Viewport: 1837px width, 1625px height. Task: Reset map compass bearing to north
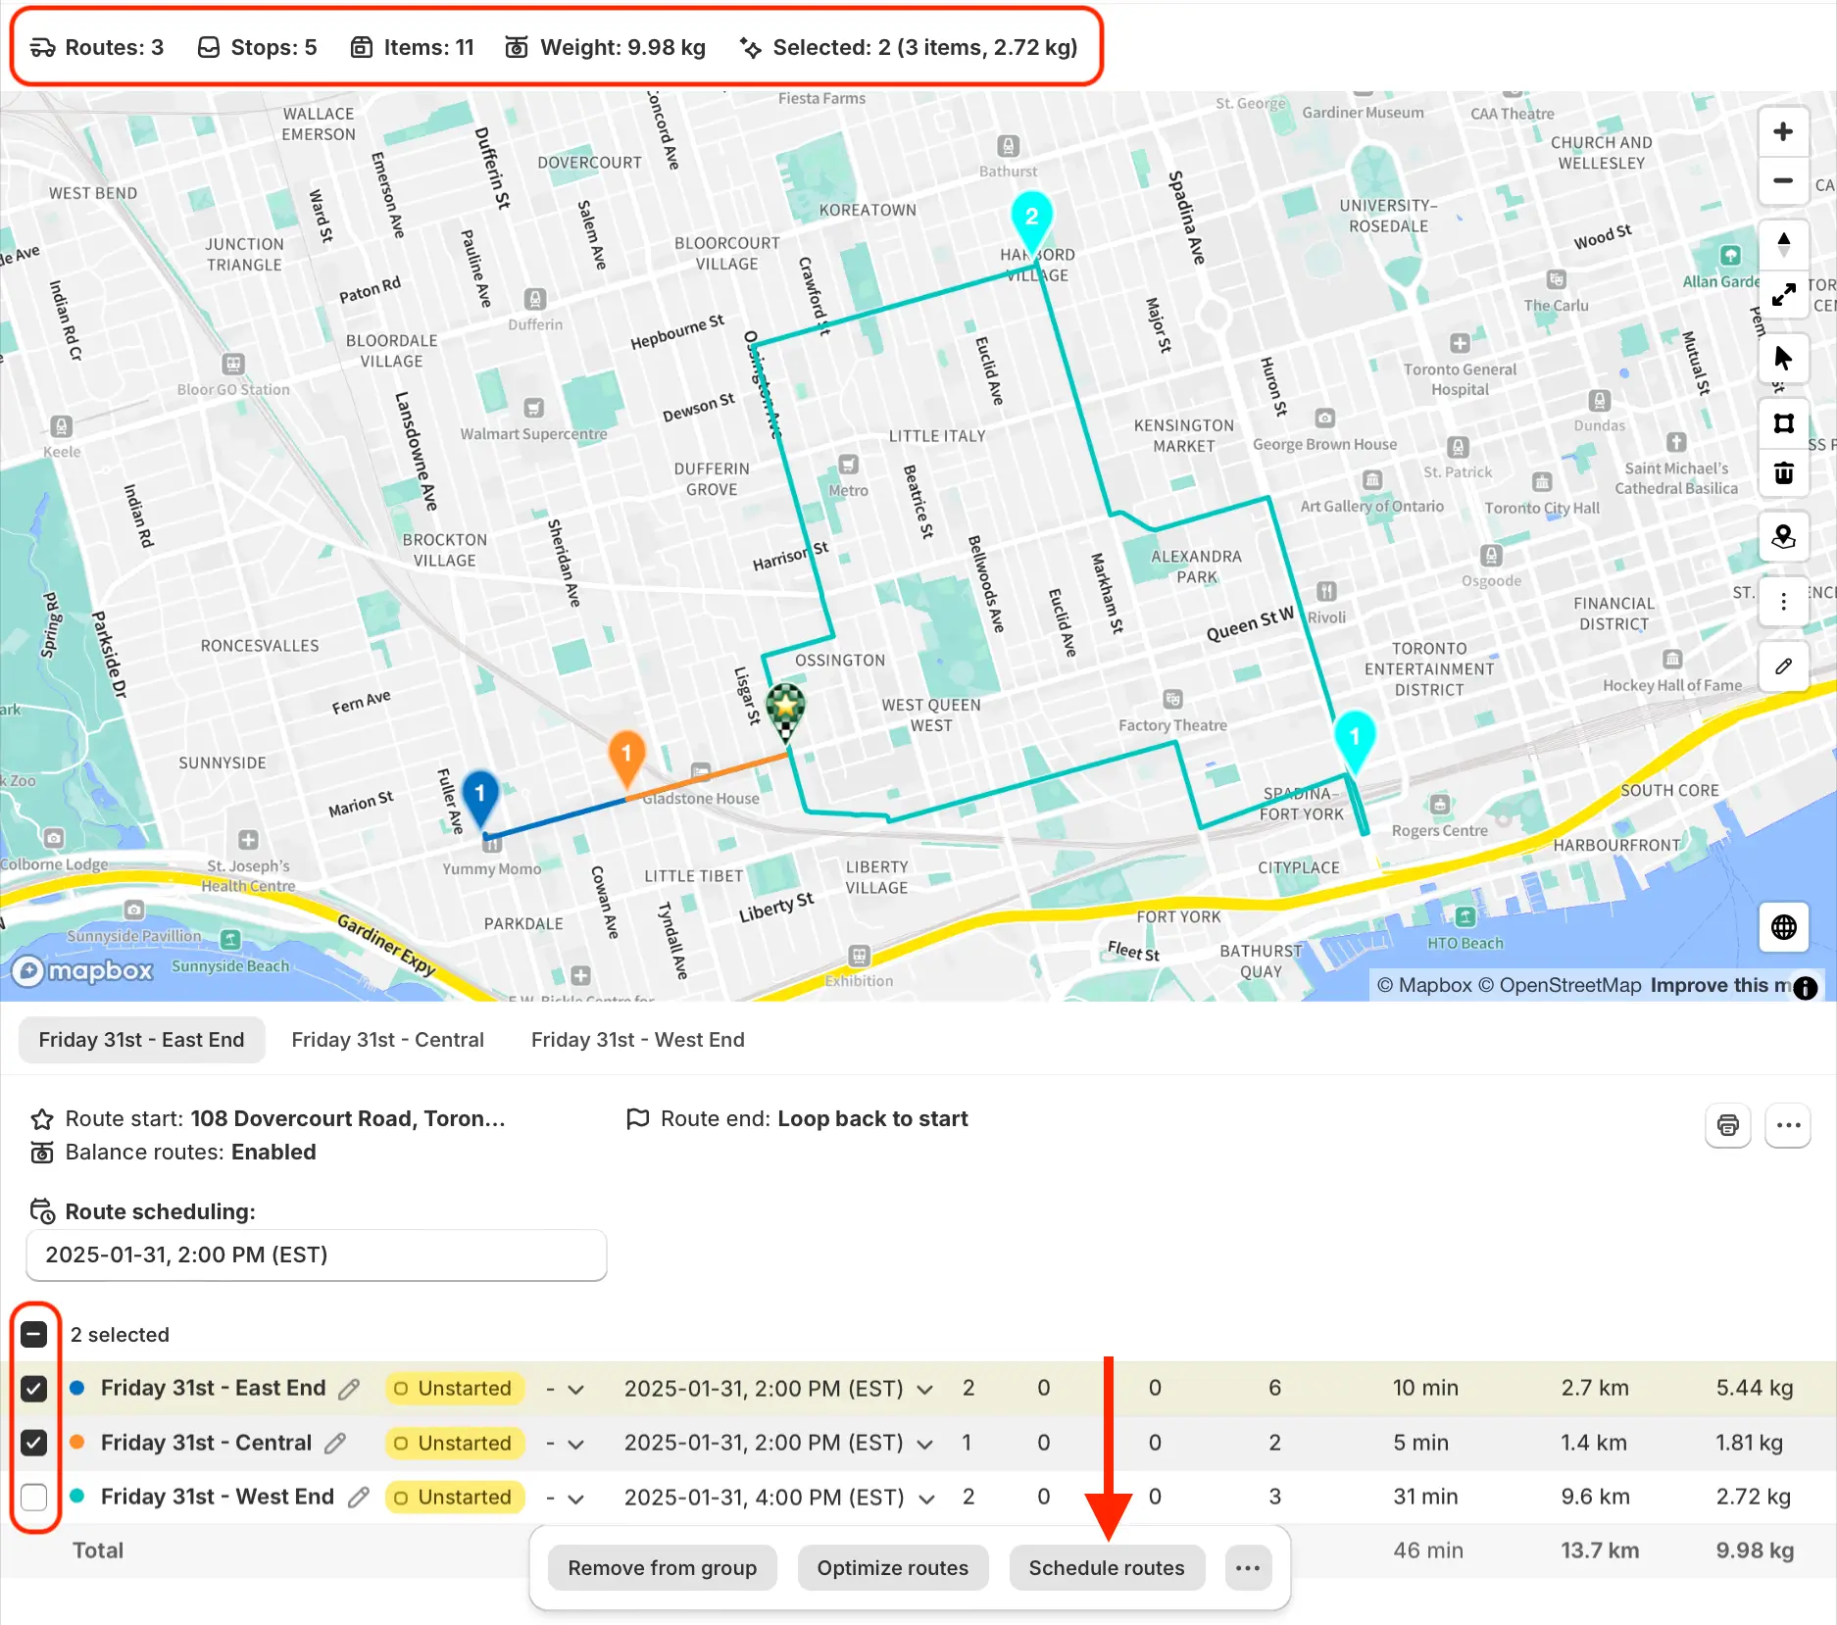1783,243
